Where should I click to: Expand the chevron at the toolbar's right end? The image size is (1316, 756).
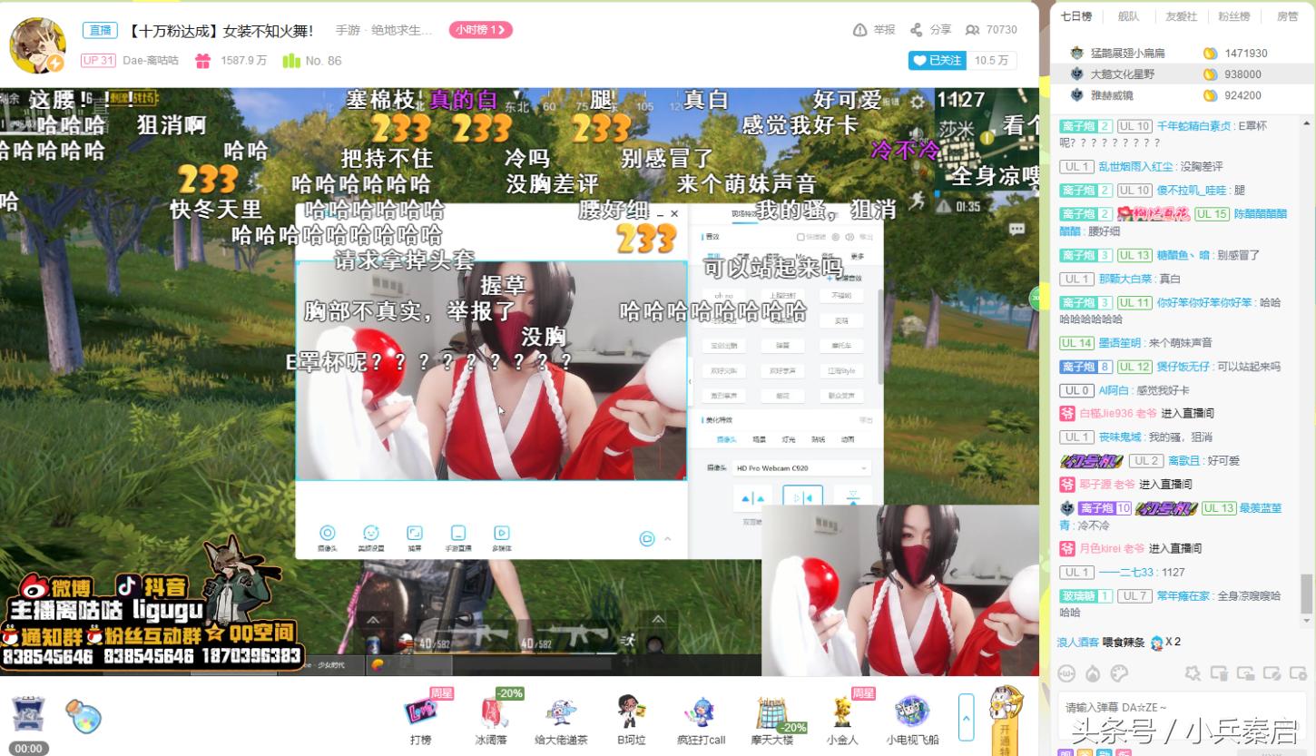668,537
